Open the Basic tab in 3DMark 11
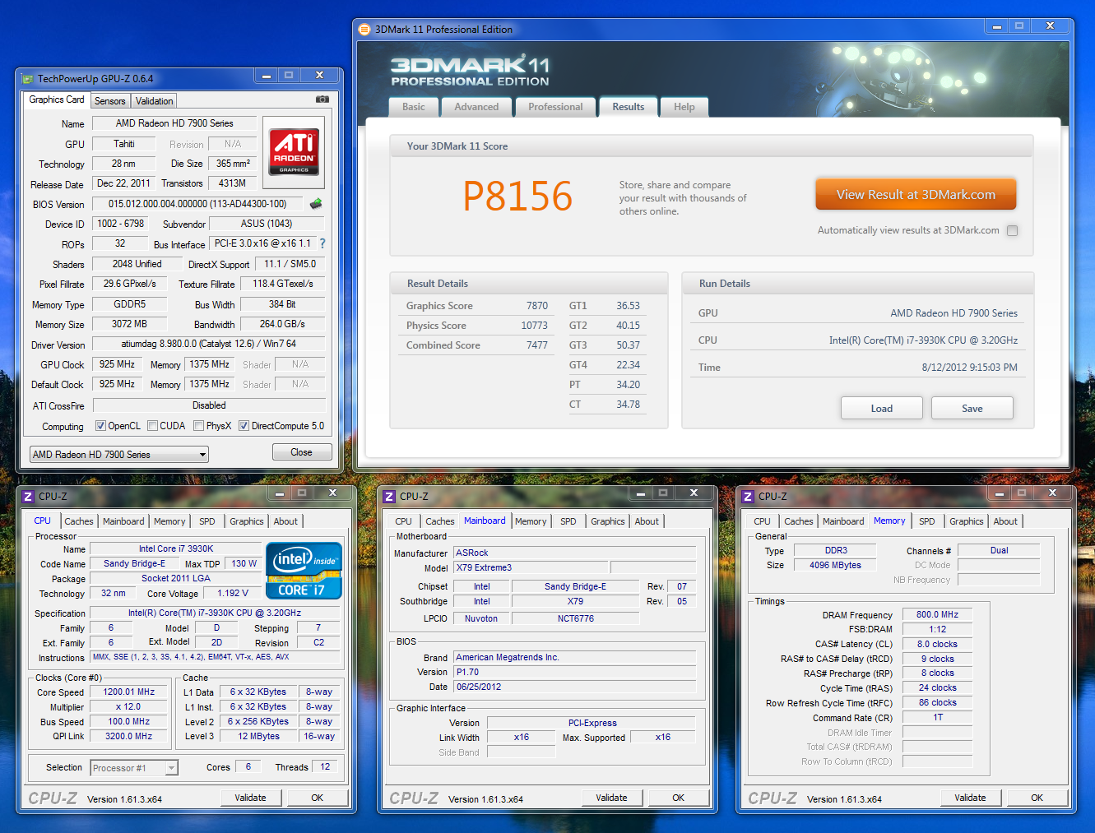The image size is (1095, 833). click(x=414, y=107)
